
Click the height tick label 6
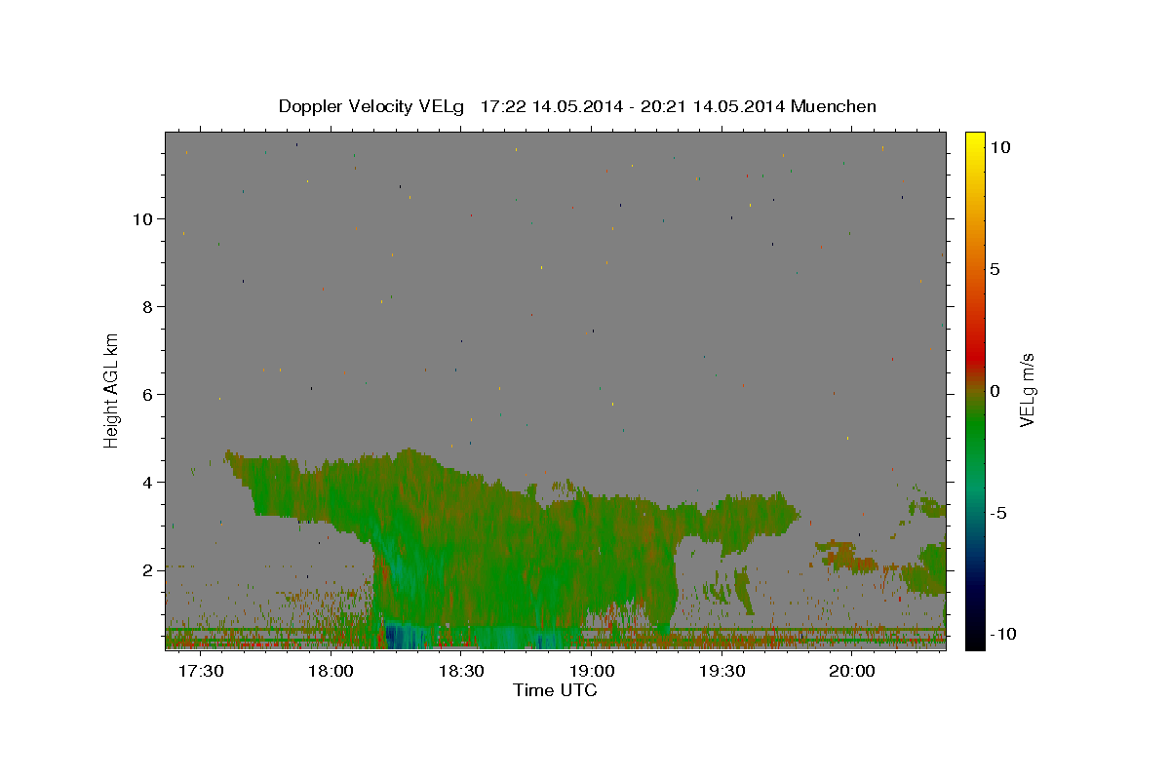pos(147,395)
